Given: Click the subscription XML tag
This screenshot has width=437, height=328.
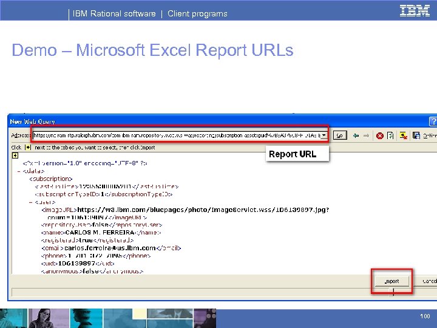Looking at the screenshot, I should tap(51, 179).
